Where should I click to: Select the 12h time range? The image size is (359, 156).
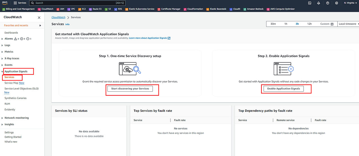click(x=309, y=24)
